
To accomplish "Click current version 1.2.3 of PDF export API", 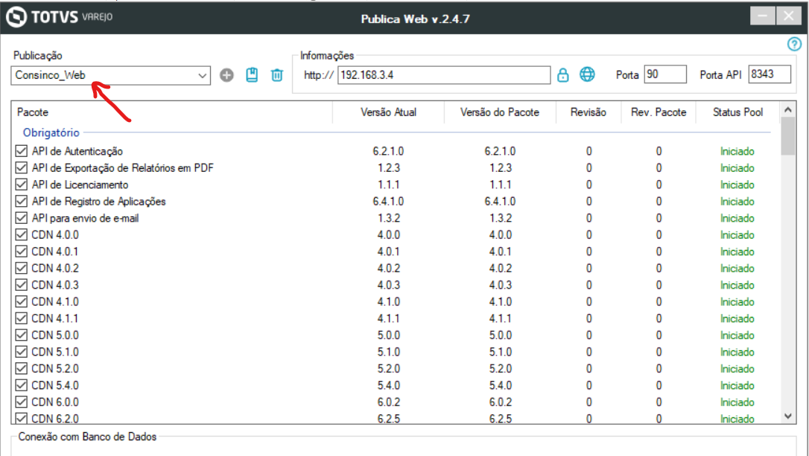I will point(389,168).
